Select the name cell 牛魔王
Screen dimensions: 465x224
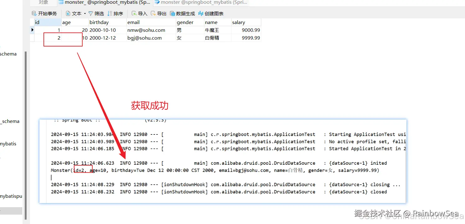(x=217, y=30)
